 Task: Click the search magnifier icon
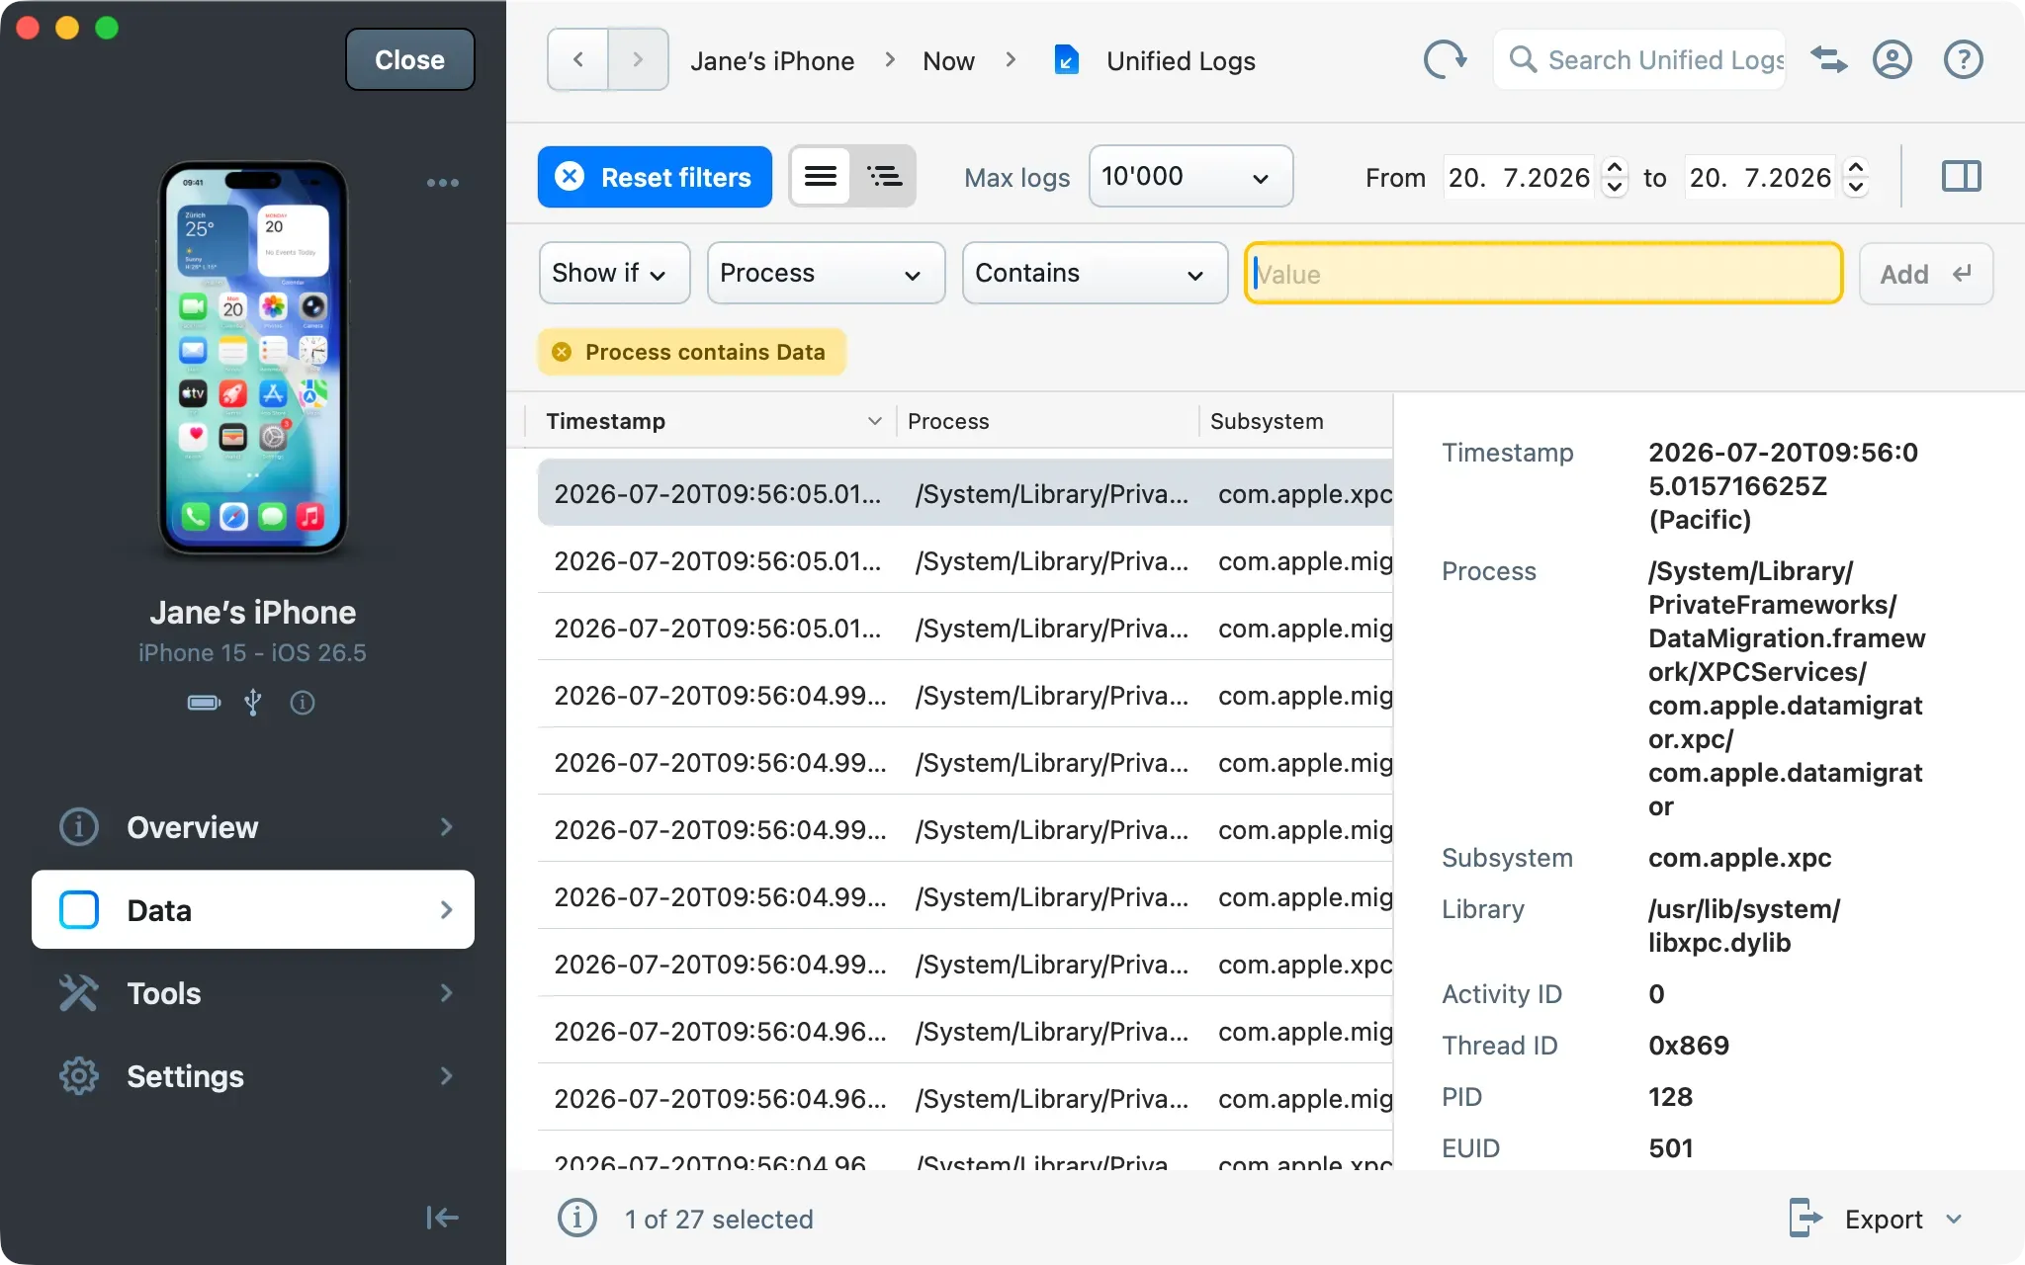point(1523,60)
